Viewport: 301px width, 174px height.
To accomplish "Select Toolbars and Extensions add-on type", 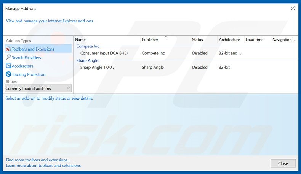I will pyautogui.click(x=38, y=49).
